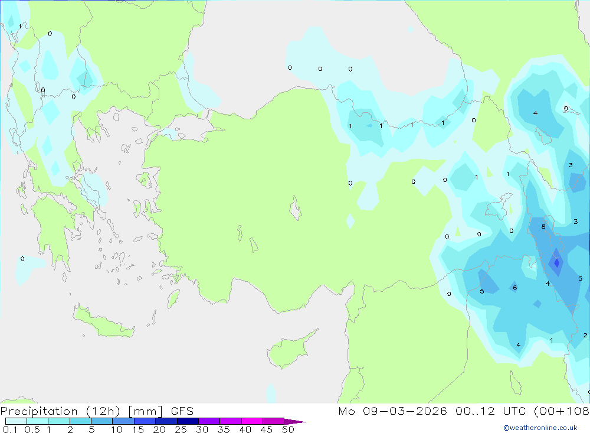
Task: Click the "Precipitation (12h) [mm] GFS" title
Action: tap(97, 411)
